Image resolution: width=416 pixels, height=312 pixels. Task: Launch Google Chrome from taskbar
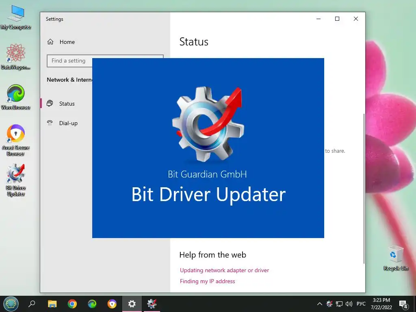72,304
